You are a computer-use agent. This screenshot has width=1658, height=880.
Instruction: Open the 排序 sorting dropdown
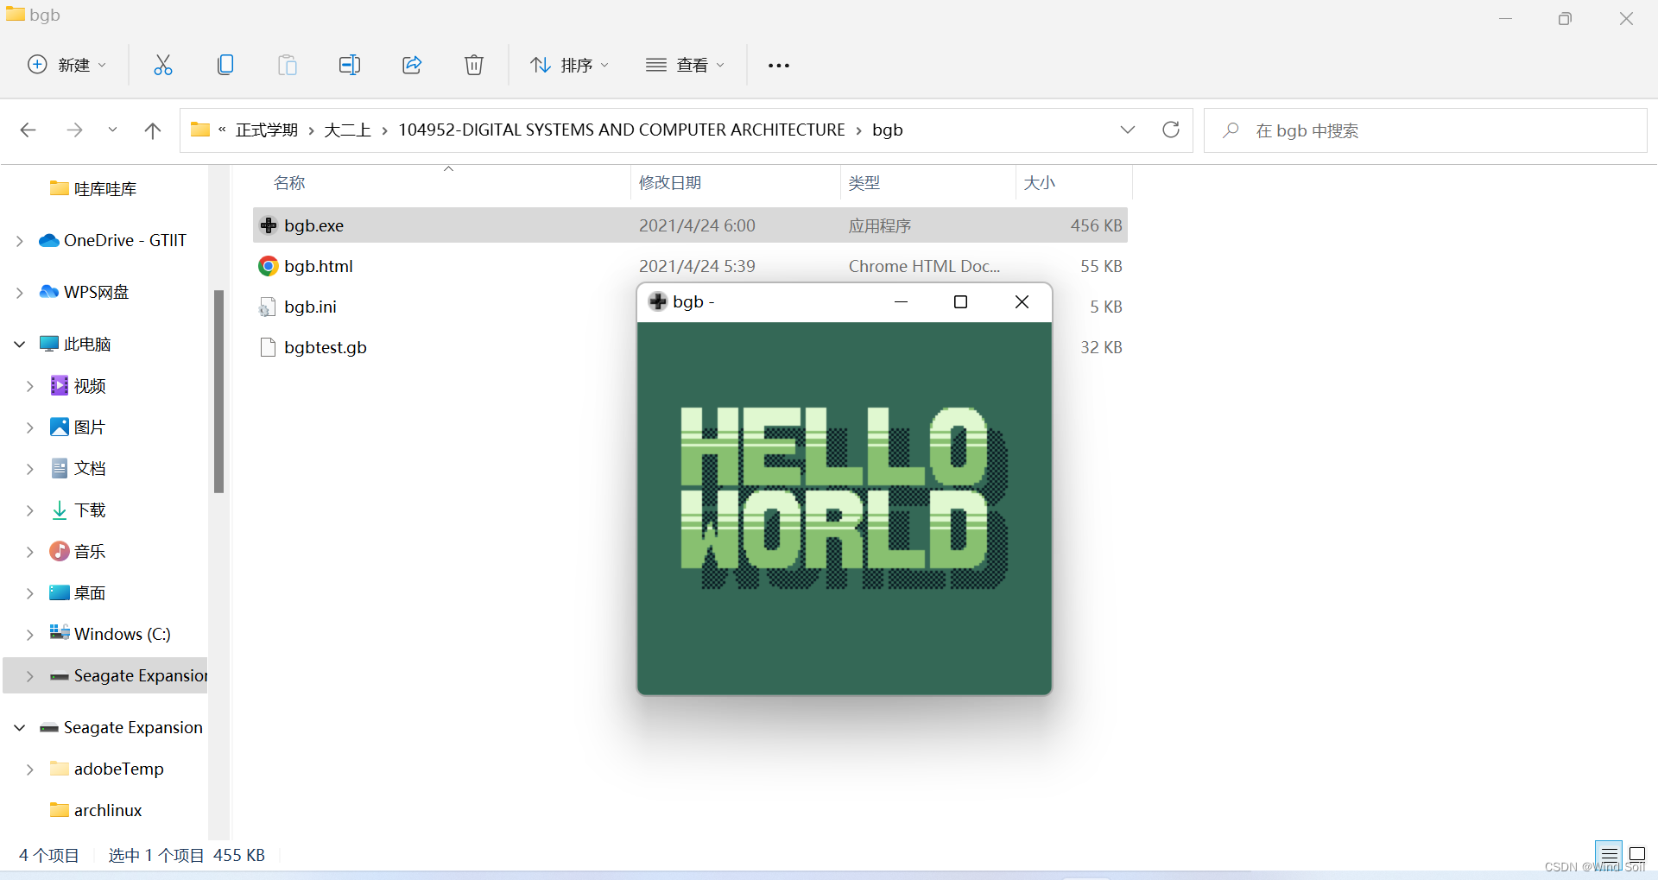pos(569,65)
